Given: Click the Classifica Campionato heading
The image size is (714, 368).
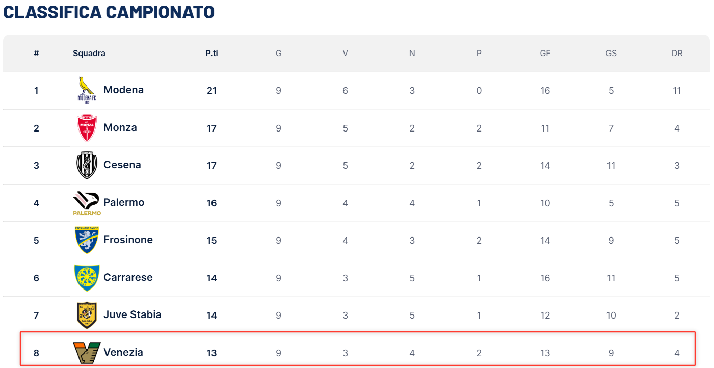Looking at the screenshot, I should 109,12.
